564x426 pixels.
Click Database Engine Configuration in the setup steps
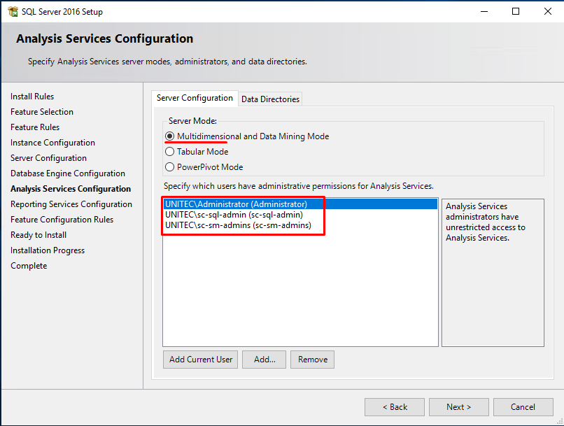point(68,173)
